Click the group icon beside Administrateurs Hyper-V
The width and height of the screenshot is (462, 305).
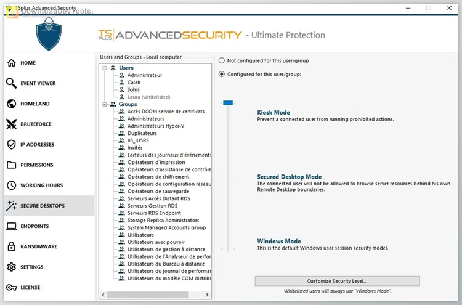122,126
